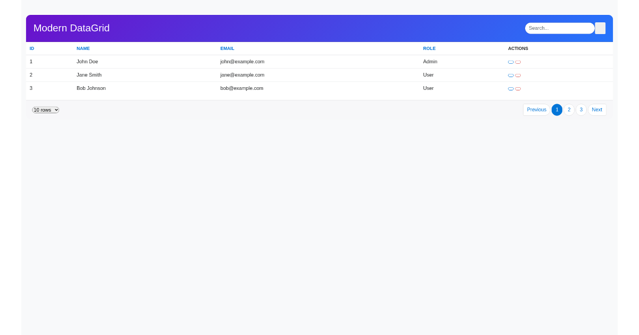Click the Previous pagination button
639x335 pixels.
(536, 110)
